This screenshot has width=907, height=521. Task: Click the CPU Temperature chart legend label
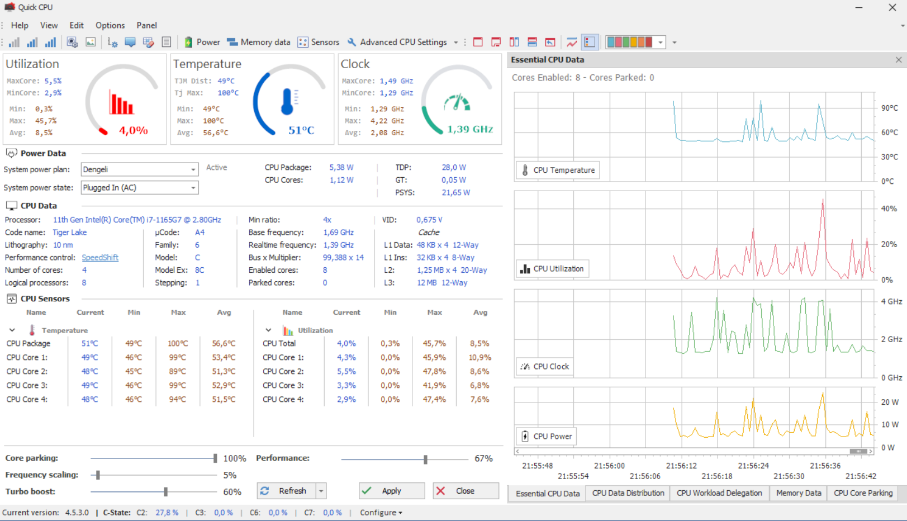(x=558, y=170)
